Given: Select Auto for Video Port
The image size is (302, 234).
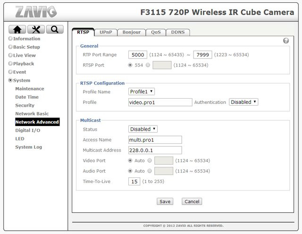Looking at the screenshot, I should (130, 160).
